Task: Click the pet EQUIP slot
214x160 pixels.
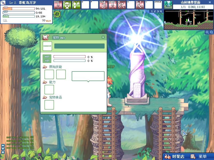Action: click(x=47, y=46)
